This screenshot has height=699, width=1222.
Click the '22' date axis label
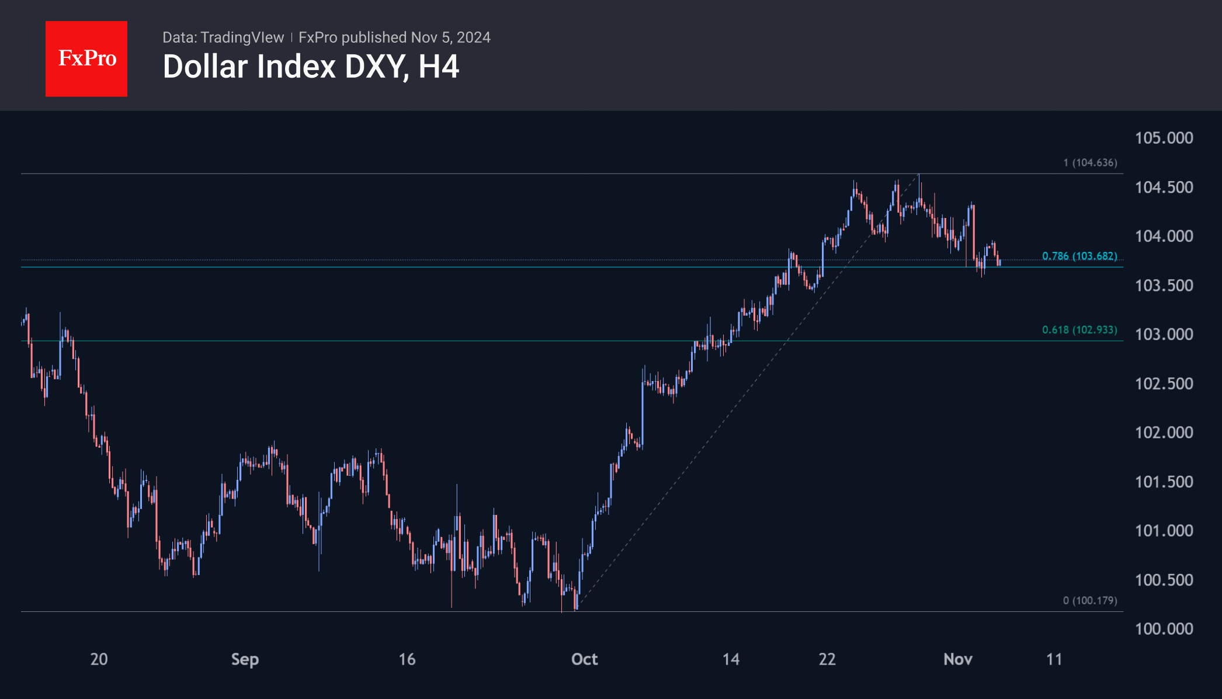(x=827, y=659)
